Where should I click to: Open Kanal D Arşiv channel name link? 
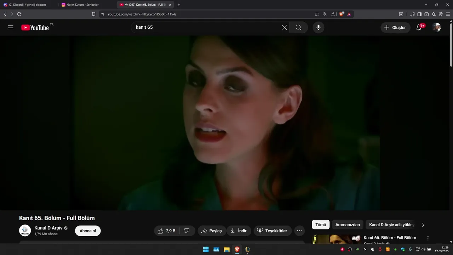click(x=48, y=228)
